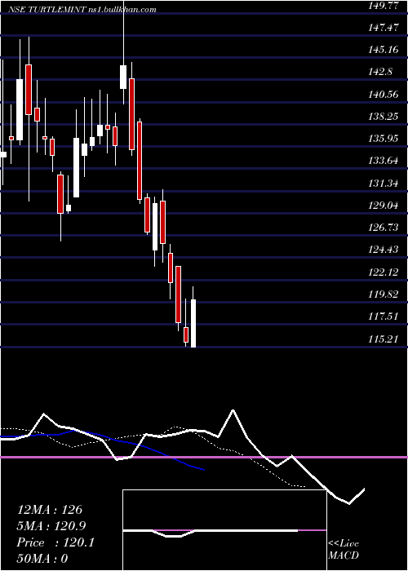Select the 124.43 price axis label
This screenshot has height=571, width=408.
[x=383, y=250]
